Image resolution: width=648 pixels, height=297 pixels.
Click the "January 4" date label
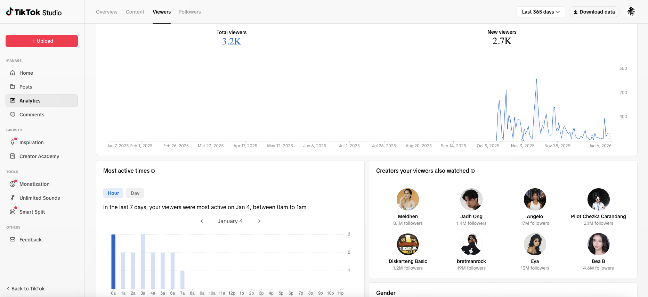point(230,221)
